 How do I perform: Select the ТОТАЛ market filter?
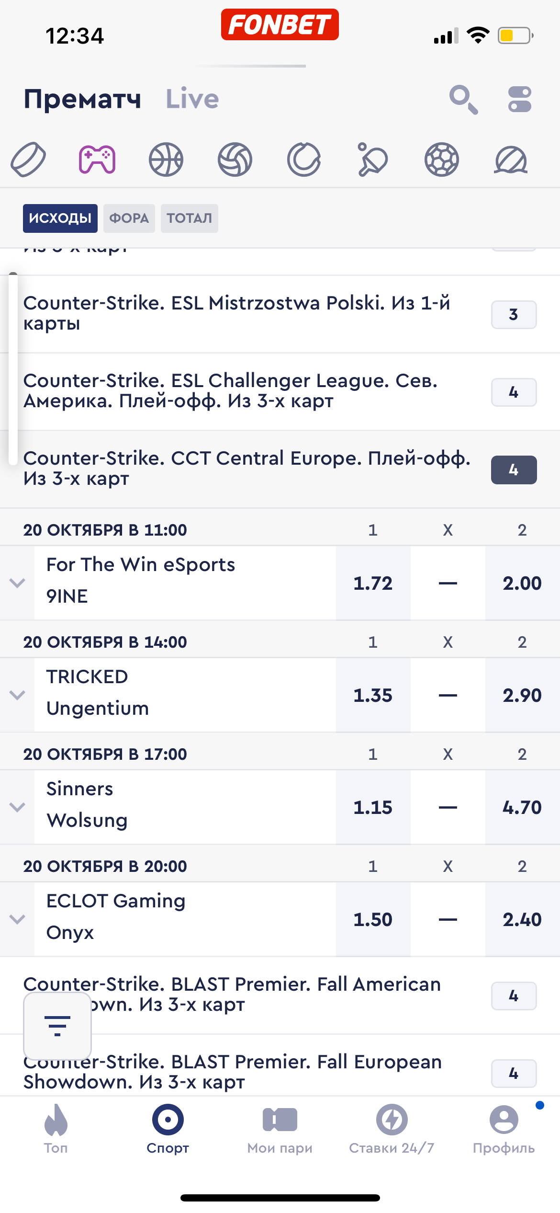(x=189, y=218)
